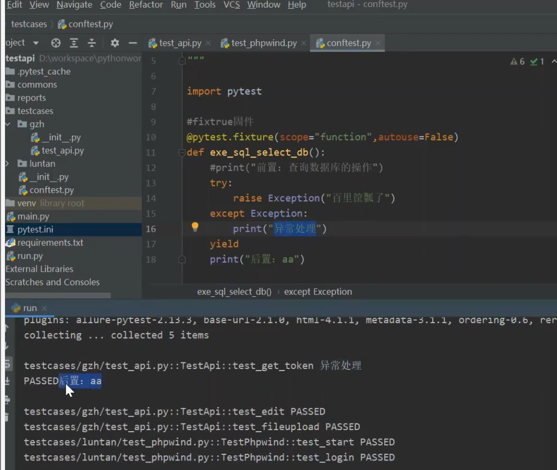
Task: Click 'except Exception' in the bottom breadcrumb
Action: point(318,291)
